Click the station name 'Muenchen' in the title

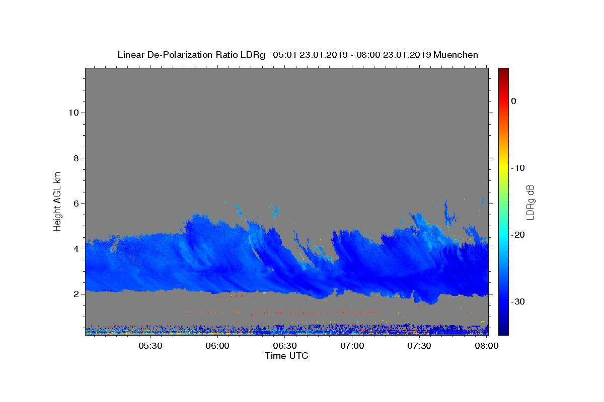click(x=456, y=55)
